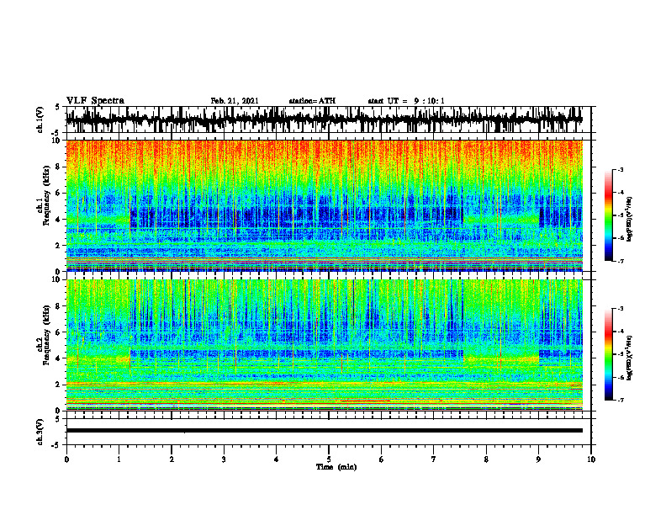Click the date 'Feb. 21, 2021'
Screen dimensions: 666x515
(235, 101)
